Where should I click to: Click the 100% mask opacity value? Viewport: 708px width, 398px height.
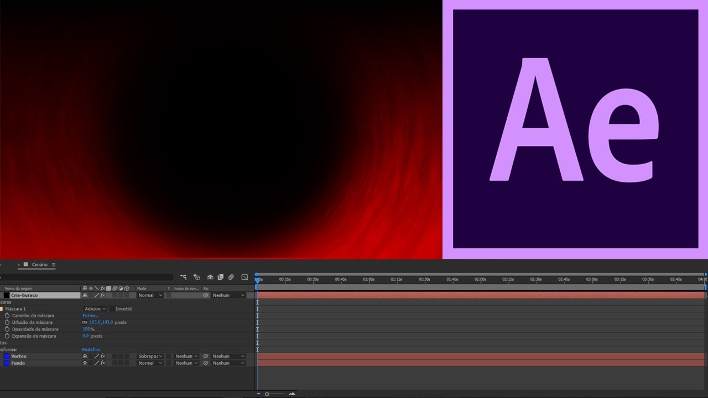pyautogui.click(x=86, y=329)
